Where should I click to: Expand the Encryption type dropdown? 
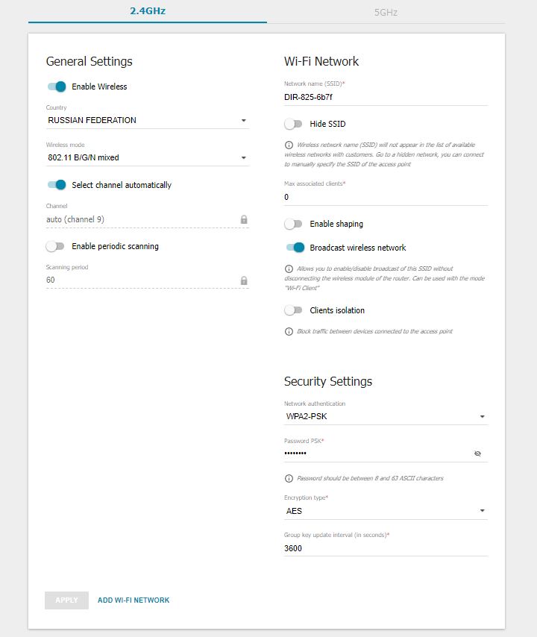(386, 511)
